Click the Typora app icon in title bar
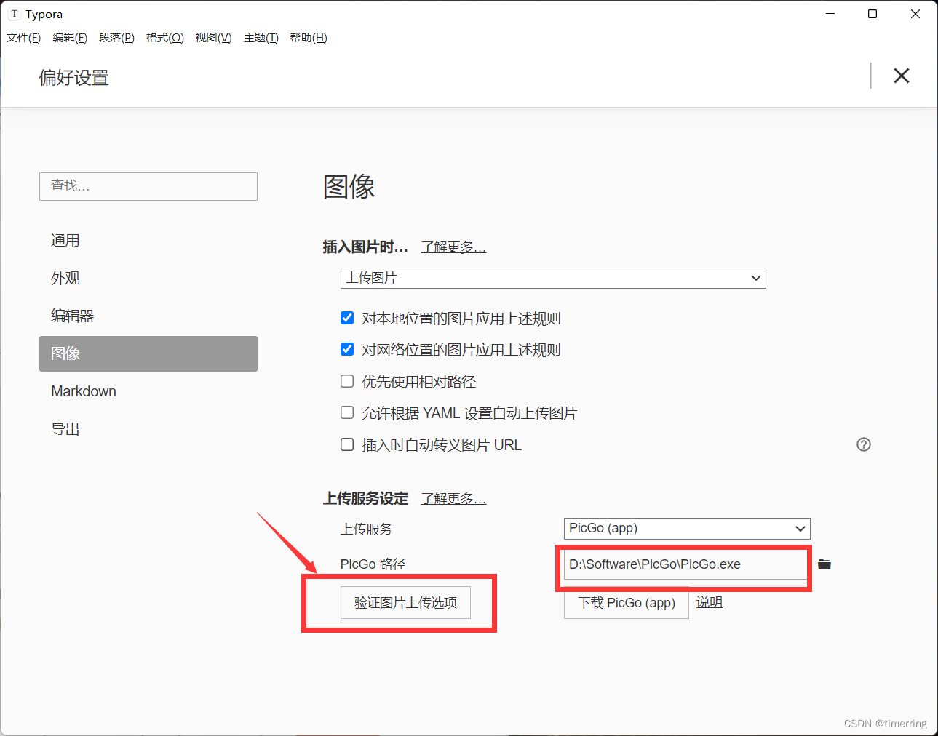The height and width of the screenshot is (736, 938). click(x=14, y=14)
